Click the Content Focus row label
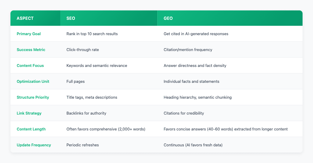Viewport: 313px width, 163px height. point(30,66)
